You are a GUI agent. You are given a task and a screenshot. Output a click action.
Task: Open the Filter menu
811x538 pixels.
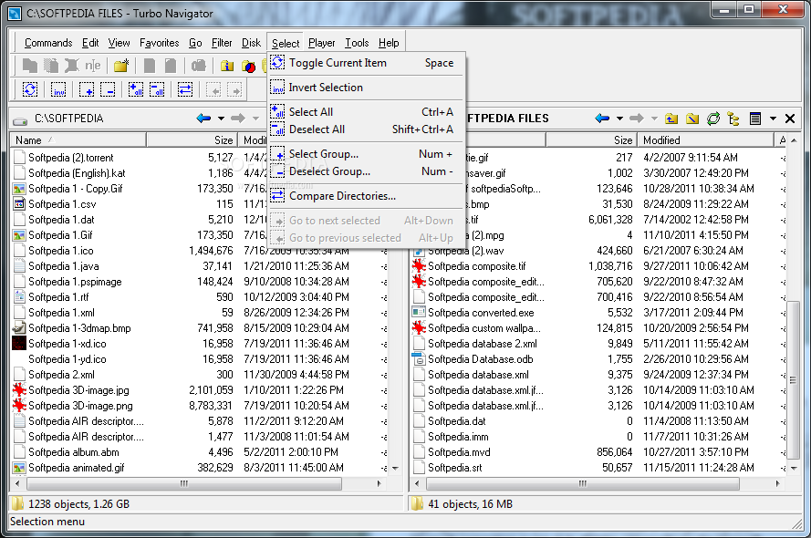pos(222,43)
